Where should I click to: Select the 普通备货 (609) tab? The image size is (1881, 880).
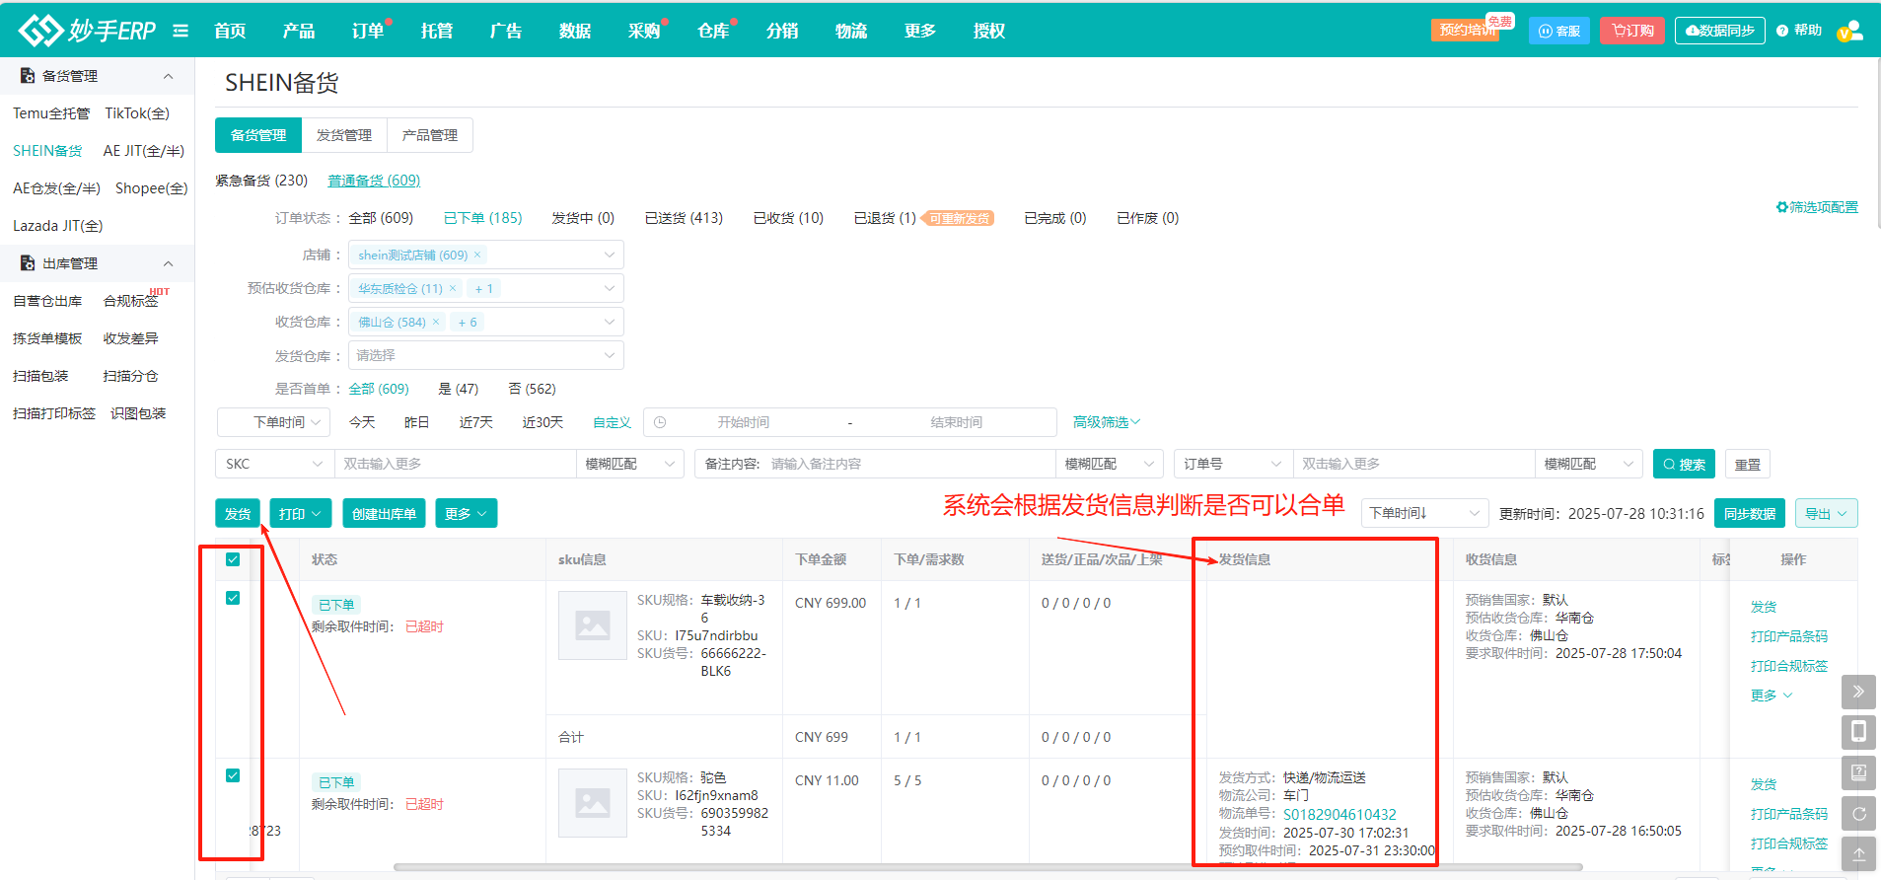374,181
